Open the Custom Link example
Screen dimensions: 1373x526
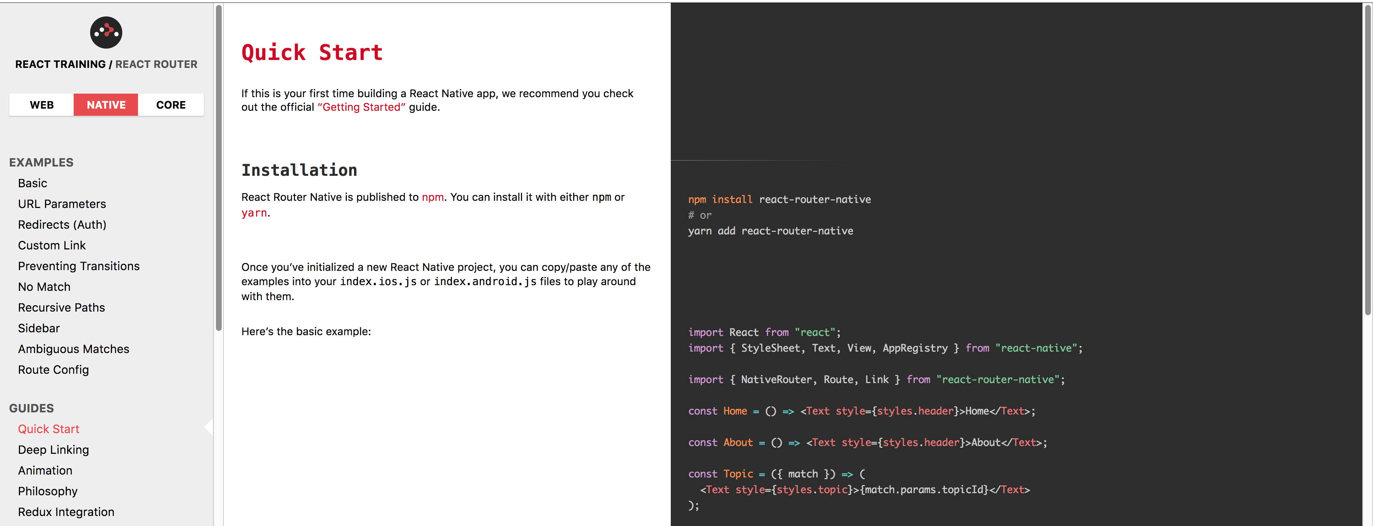coord(52,245)
